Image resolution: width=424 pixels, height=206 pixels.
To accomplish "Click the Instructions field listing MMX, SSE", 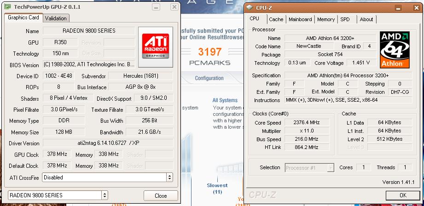I will [348, 100].
